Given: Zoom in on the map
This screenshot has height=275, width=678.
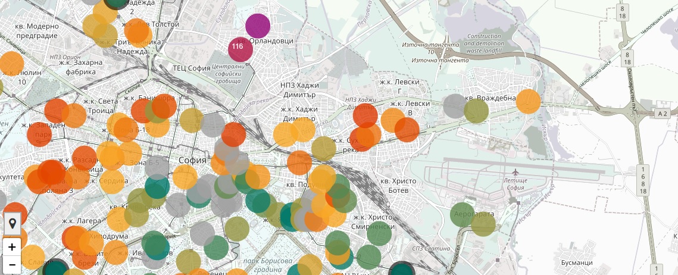Looking at the screenshot, I should (x=12, y=247).
